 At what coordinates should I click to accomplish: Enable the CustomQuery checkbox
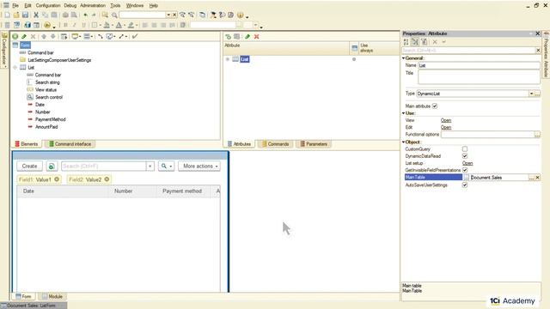point(465,148)
